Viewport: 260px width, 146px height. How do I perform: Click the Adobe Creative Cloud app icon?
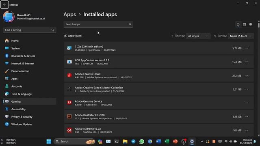pos(69,75)
